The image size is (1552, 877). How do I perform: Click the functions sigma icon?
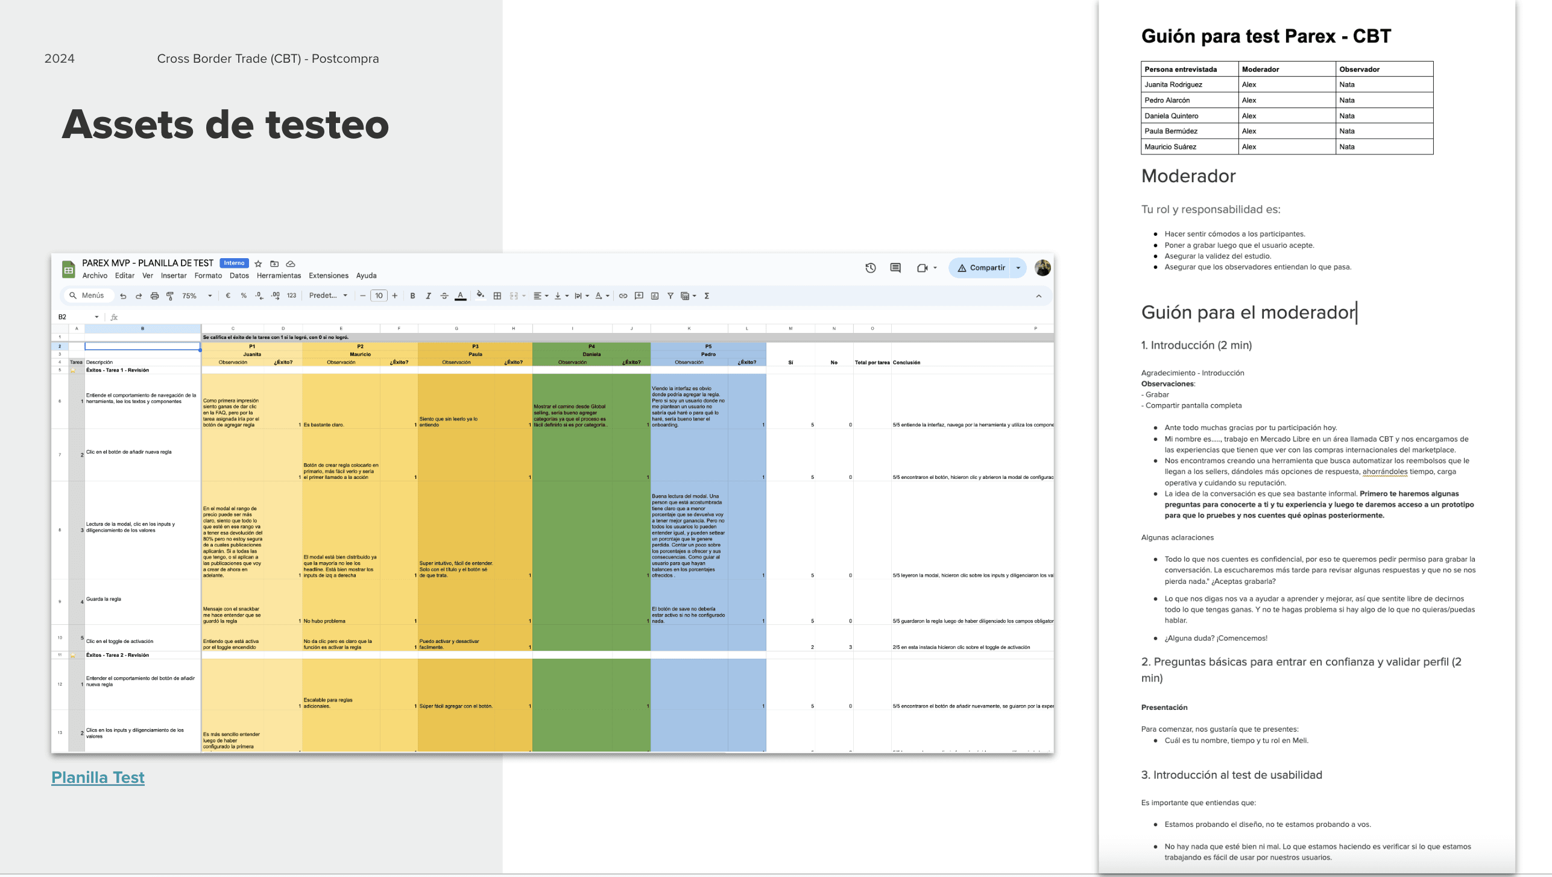707,296
